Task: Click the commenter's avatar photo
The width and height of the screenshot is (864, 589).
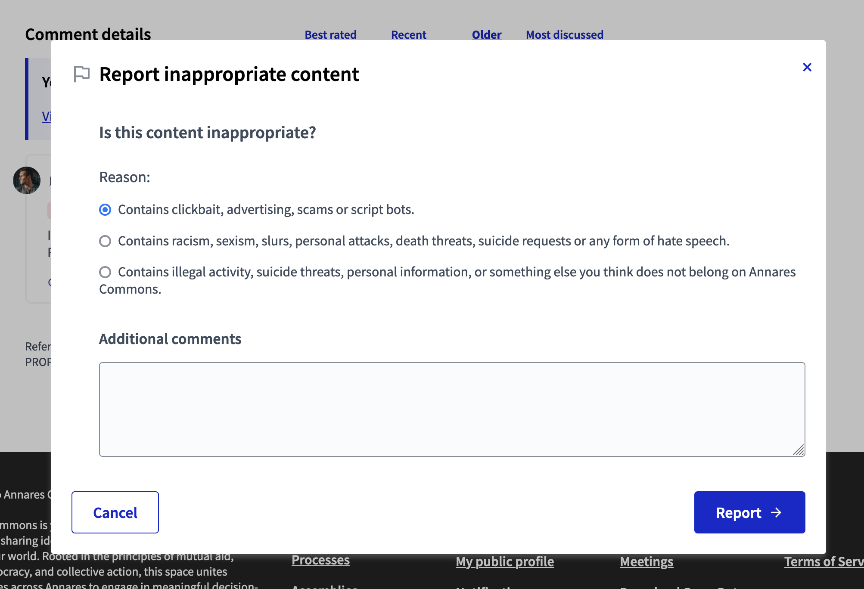Action: (x=26, y=180)
